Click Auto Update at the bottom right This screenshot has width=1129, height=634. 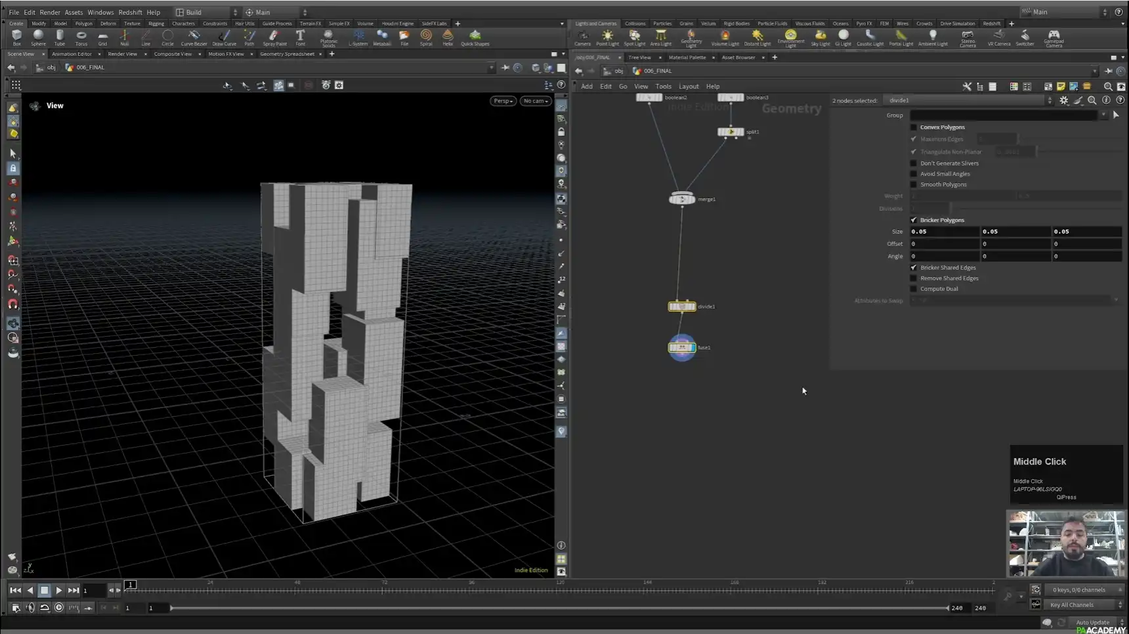(1092, 622)
